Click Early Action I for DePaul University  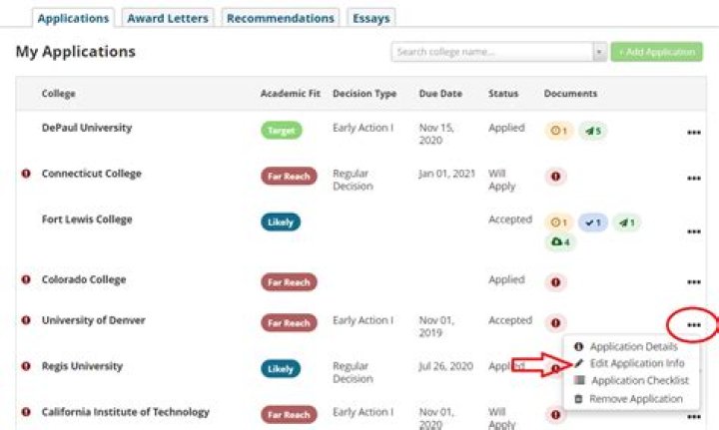(x=362, y=128)
